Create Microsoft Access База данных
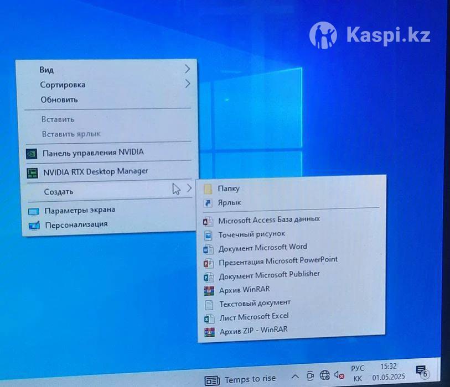The width and height of the screenshot is (450, 387). pos(291,220)
